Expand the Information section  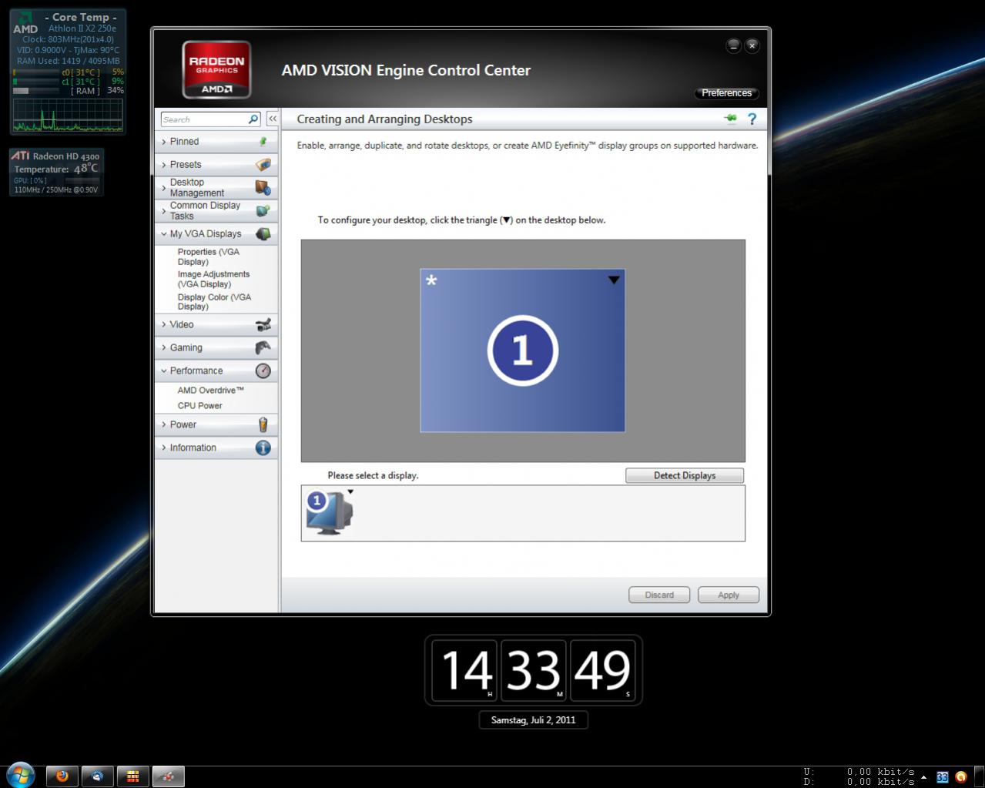(x=164, y=448)
